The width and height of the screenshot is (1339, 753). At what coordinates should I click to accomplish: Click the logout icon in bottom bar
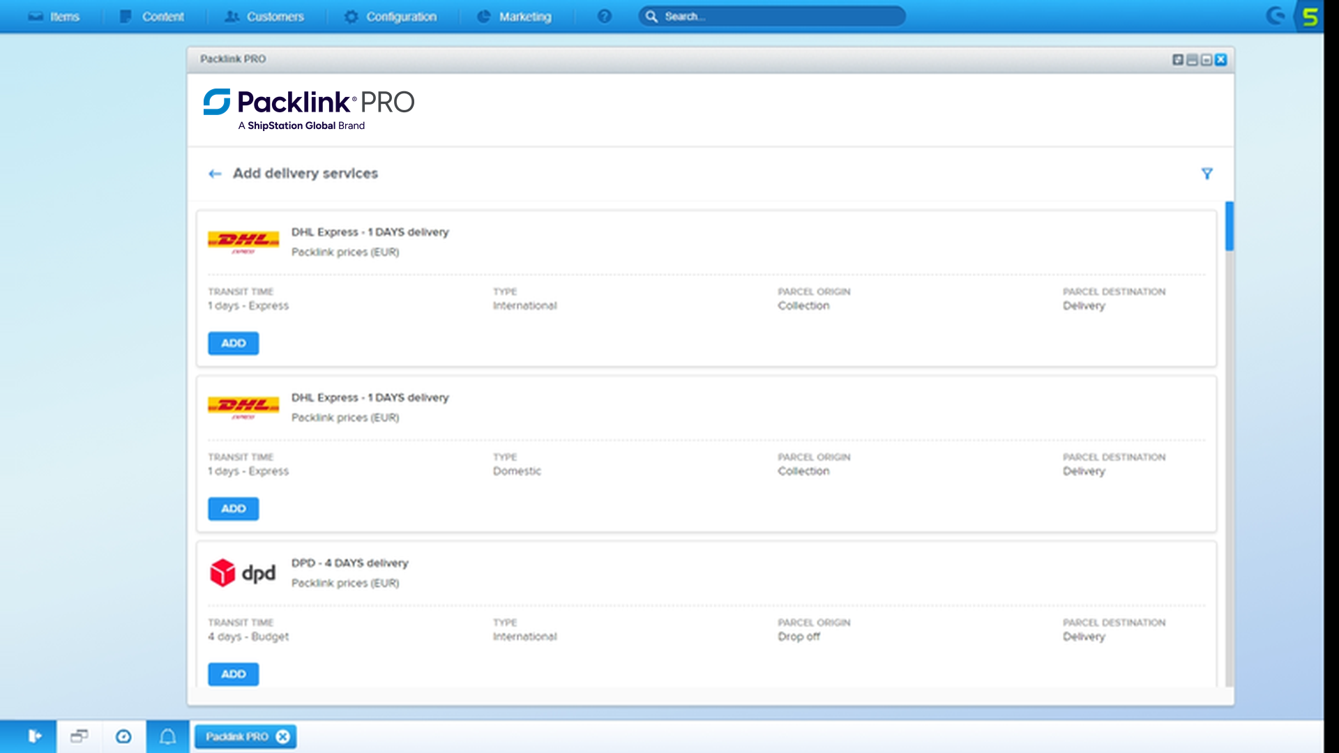pyautogui.click(x=35, y=736)
